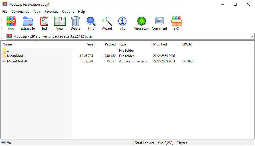Click the key icon in status bar

(x=9, y=142)
